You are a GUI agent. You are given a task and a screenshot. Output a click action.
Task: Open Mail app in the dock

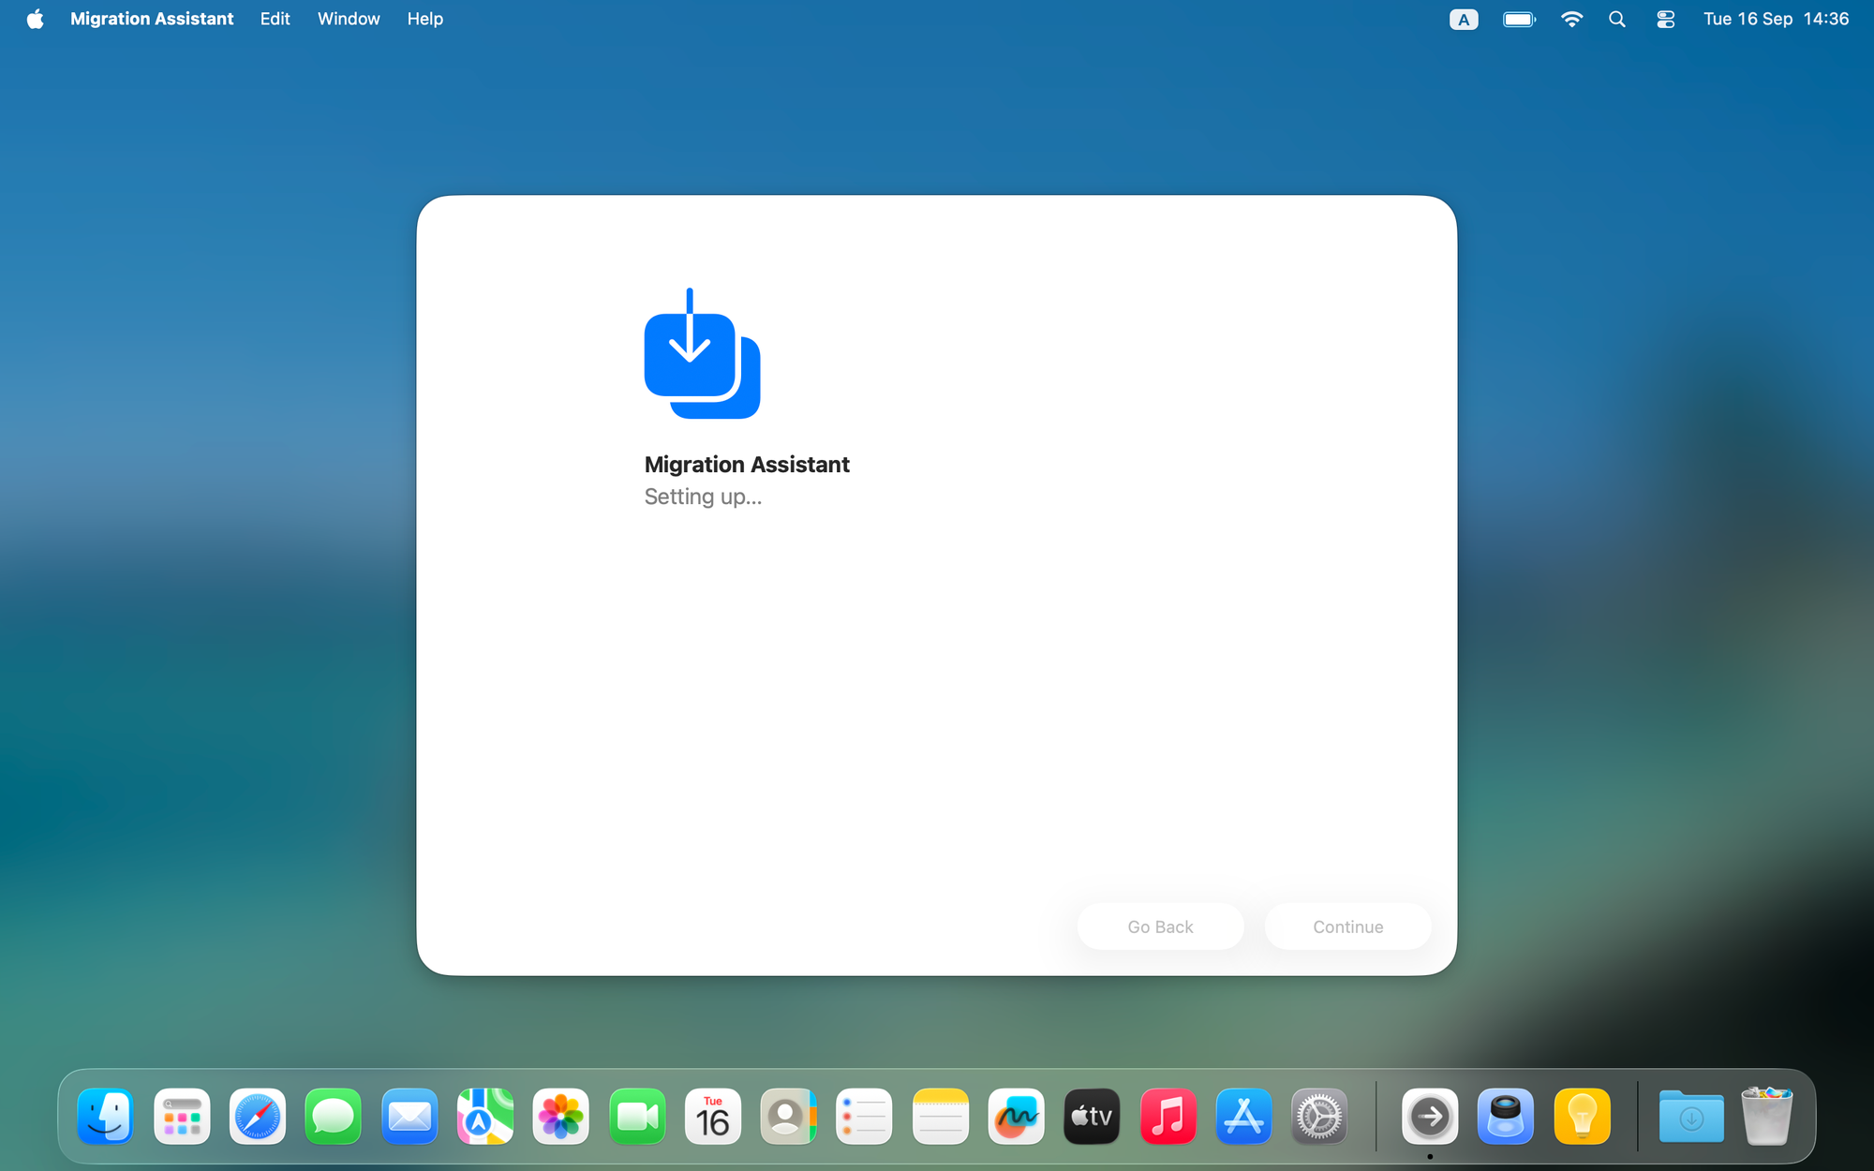(x=409, y=1117)
